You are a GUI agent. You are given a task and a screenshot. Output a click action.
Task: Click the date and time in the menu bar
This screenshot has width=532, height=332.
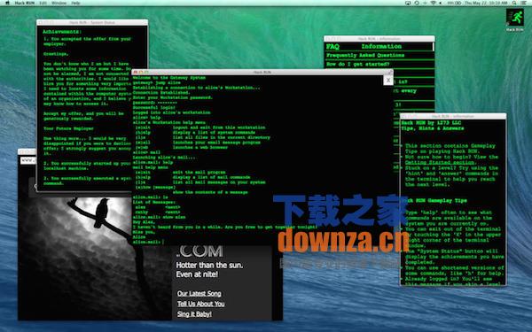(x=486, y=3)
